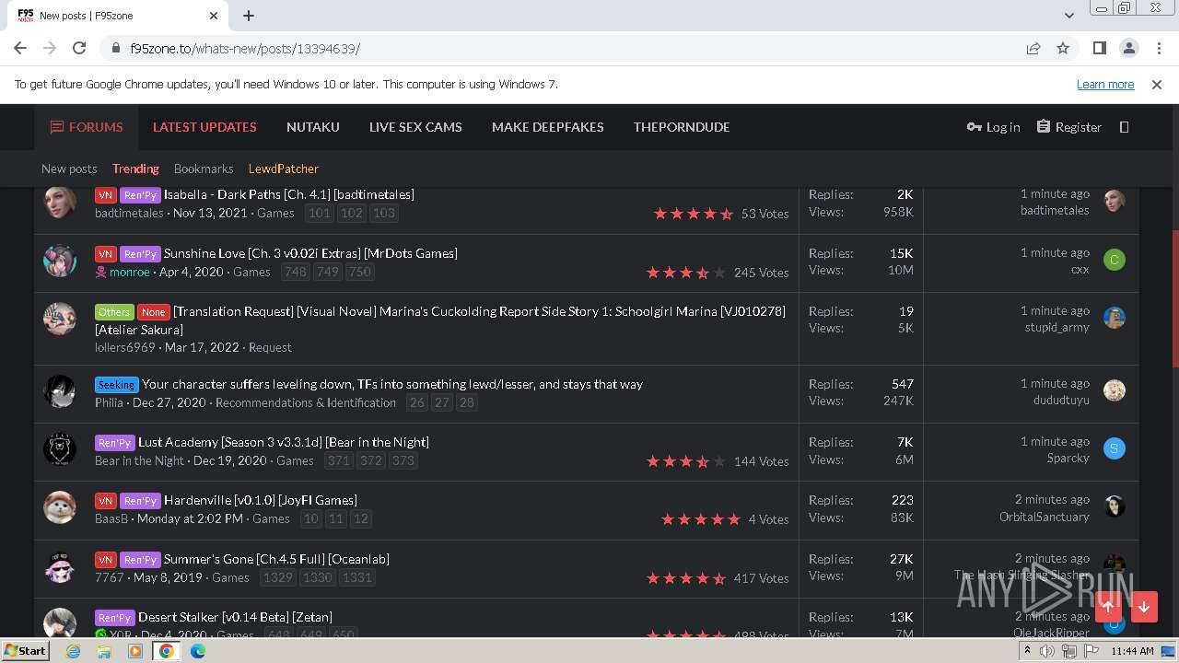Open the media player taskbar icon
The image size is (1179, 663).
pos(135,651)
